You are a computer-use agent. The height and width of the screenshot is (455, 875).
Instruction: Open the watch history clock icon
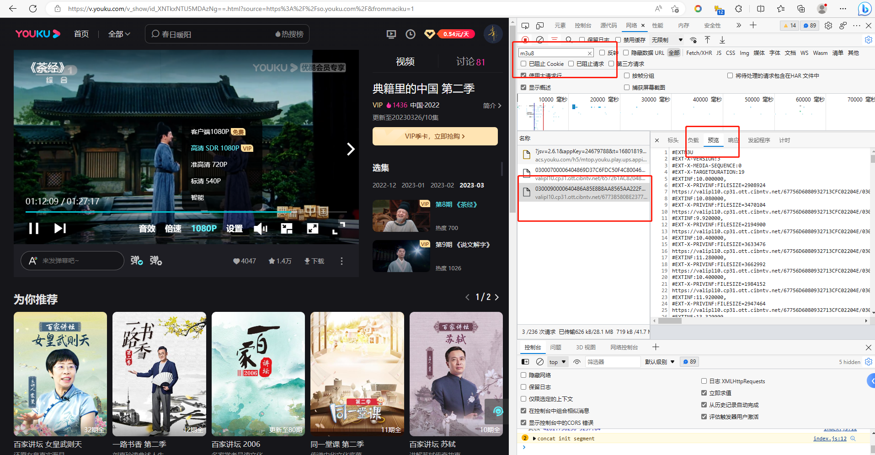coord(411,34)
